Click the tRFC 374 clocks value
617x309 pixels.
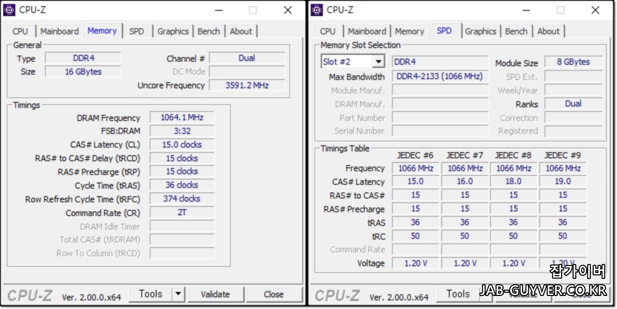(182, 199)
